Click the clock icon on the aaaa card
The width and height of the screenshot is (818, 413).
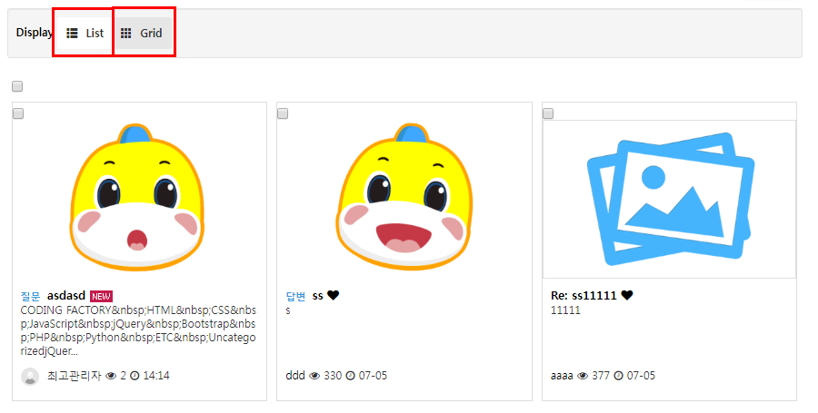[x=619, y=376]
